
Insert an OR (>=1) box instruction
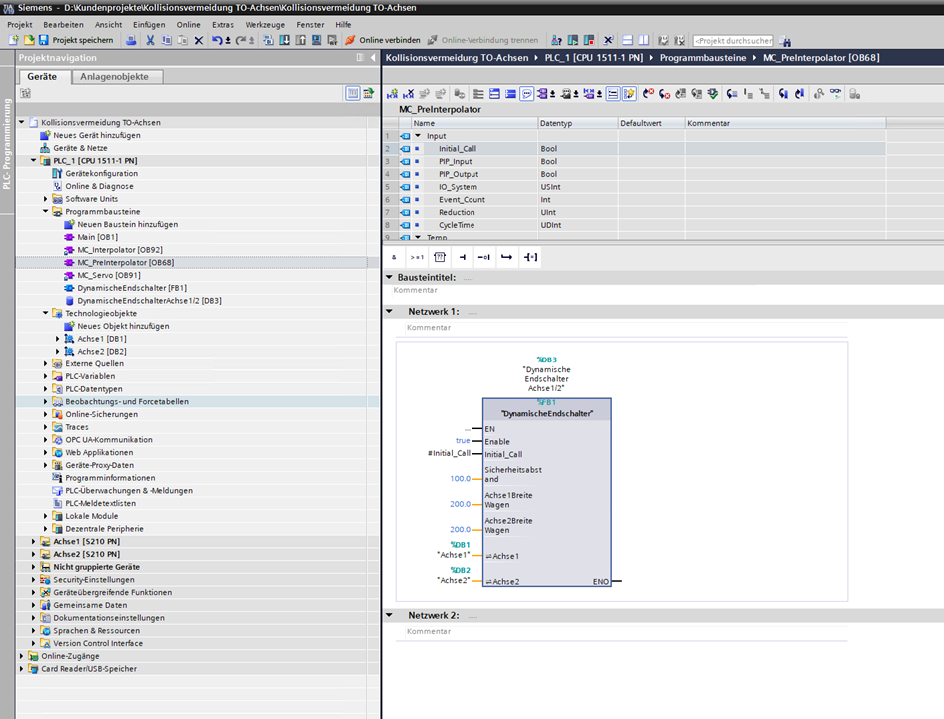click(x=417, y=257)
